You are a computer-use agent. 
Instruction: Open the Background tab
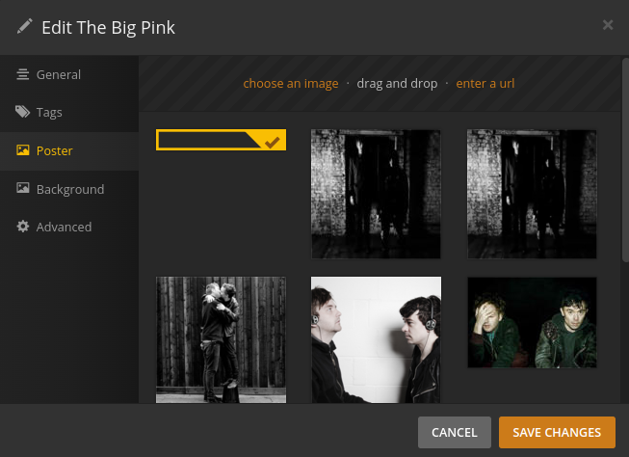point(69,189)
